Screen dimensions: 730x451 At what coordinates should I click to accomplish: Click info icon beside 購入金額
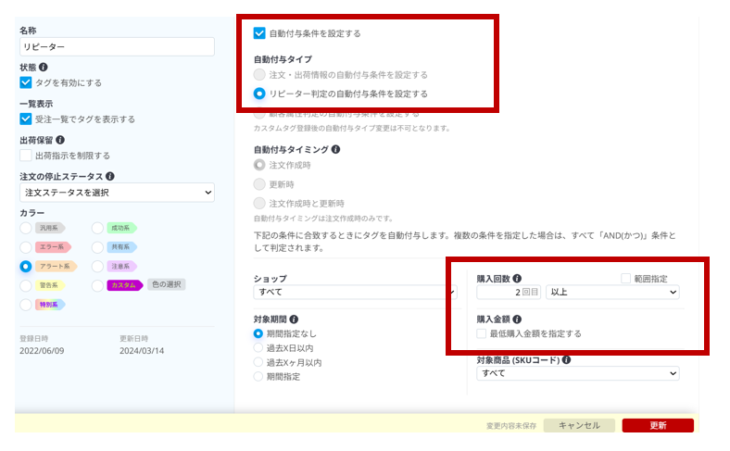(x=517, y=319)
